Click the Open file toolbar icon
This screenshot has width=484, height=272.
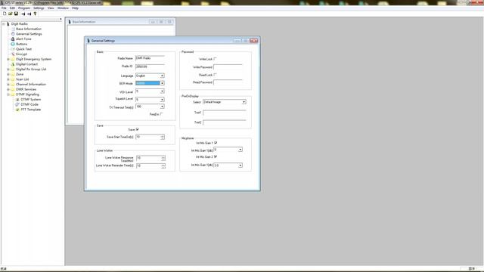point(10,14)
